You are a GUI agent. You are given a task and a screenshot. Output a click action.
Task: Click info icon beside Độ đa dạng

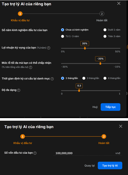(x=19, y=90)
